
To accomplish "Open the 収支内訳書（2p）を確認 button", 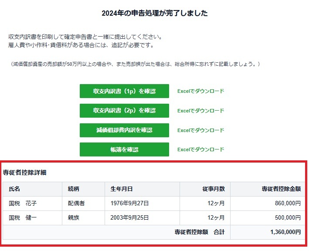I will pos(124,111).
